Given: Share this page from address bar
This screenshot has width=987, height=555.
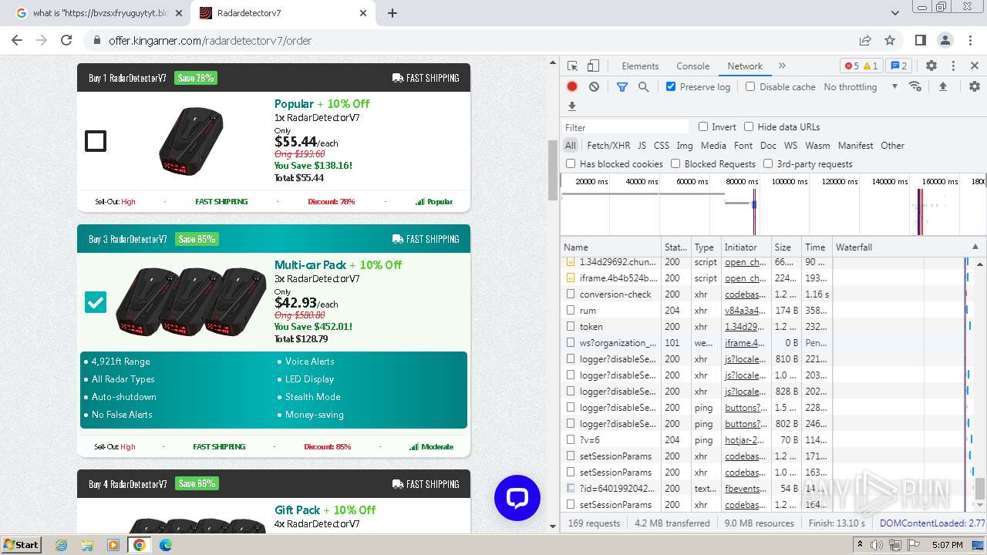Looking at the screenshot, I should (x=865, y=40).
